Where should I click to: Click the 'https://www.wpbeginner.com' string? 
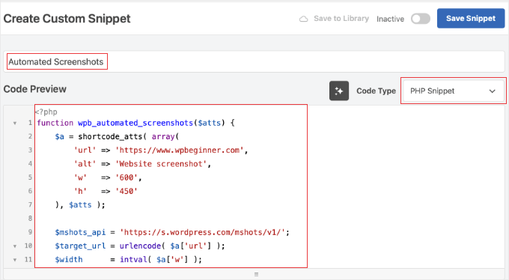(x=179, y=150)
